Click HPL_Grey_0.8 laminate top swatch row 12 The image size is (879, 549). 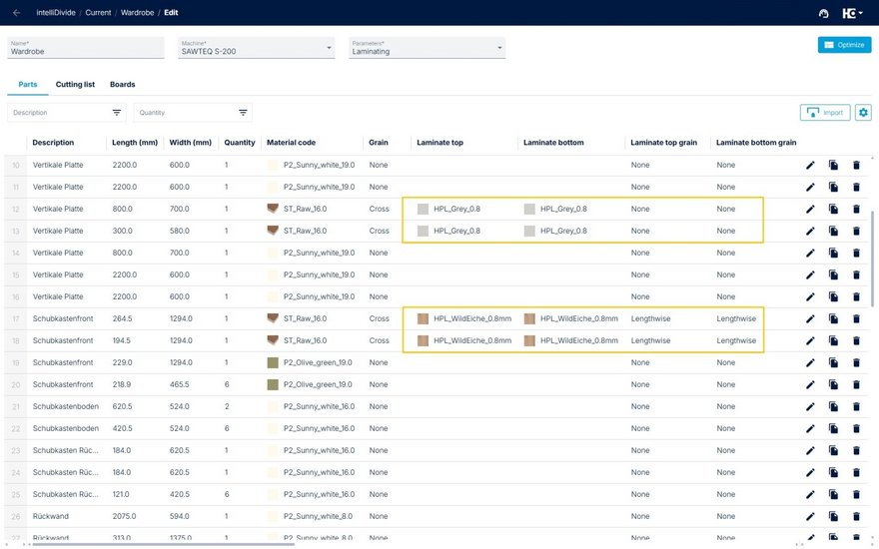click(423, 209)
